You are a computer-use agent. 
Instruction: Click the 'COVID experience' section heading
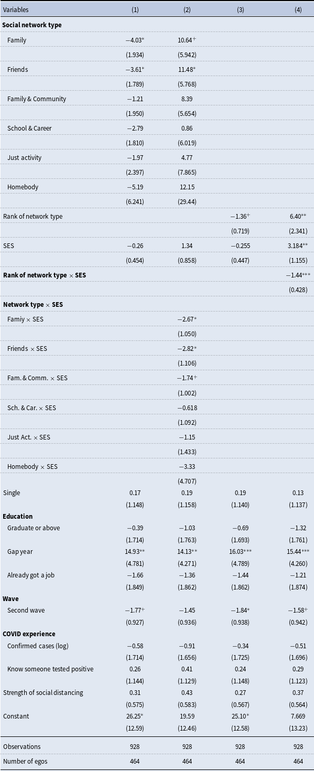29,634
